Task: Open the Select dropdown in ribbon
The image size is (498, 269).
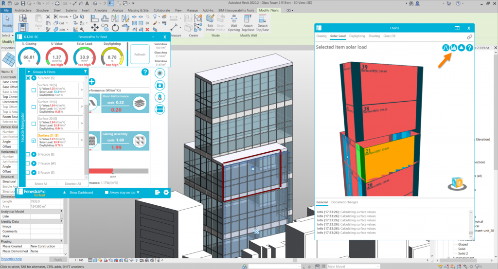Action: (8, 35)
